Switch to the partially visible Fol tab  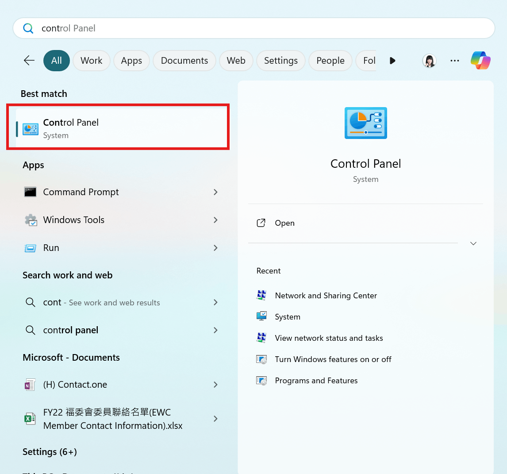click(366, 61)
